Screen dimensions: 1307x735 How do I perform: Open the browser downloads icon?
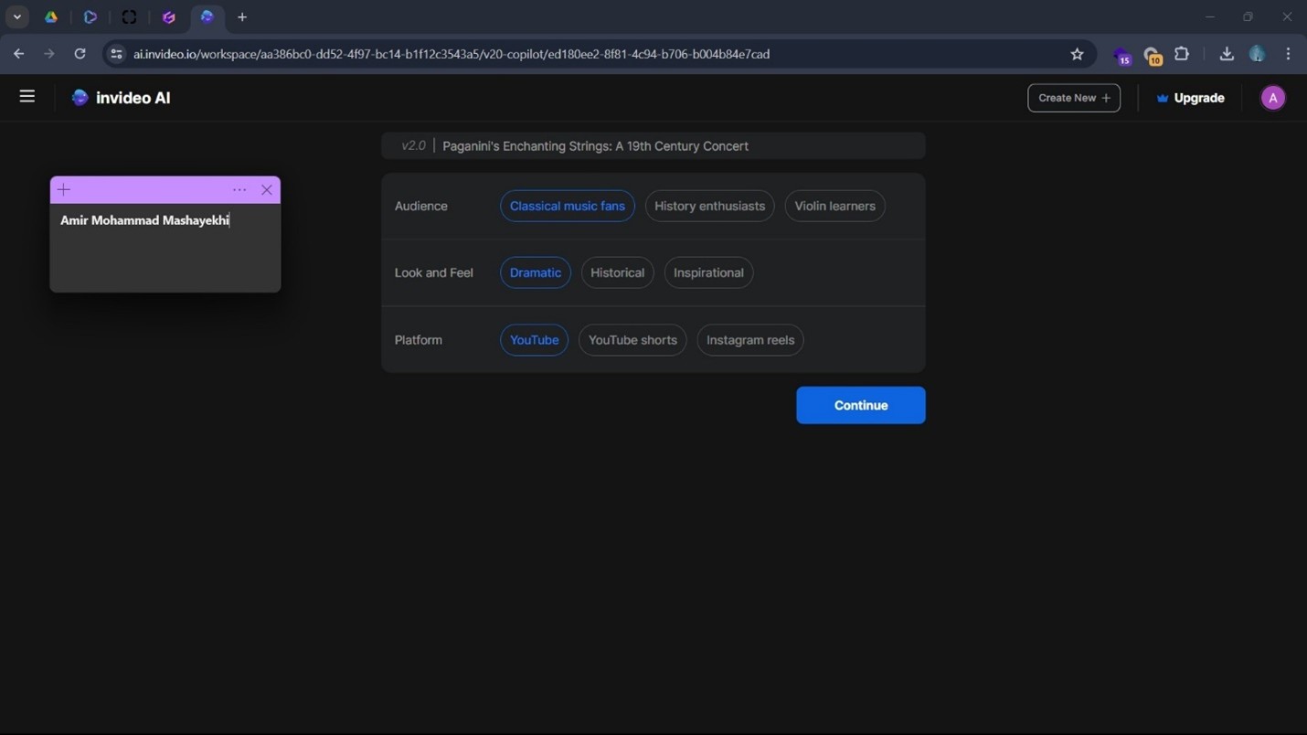[1227, 54]
